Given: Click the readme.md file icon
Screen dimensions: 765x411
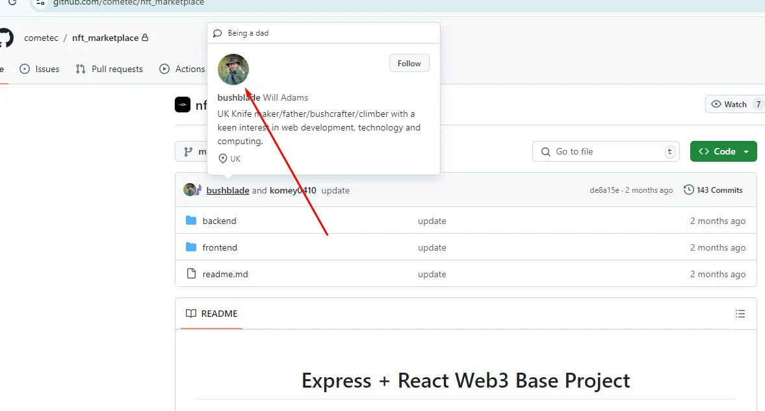Looking at the screenshot, I should click(x=191, y=273).
